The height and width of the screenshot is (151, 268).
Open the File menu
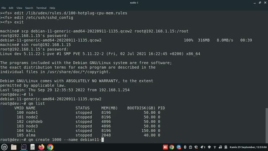[3, 8]
